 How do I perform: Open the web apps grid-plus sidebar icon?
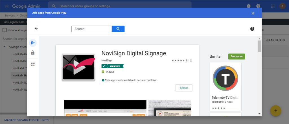click(33, 64)
